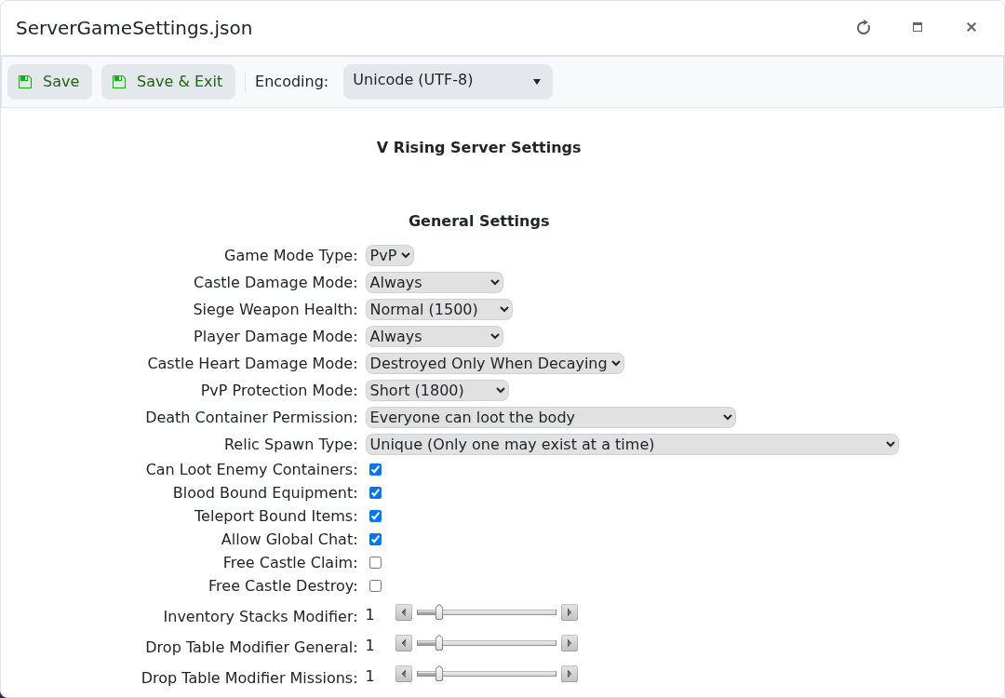Image resolution: width=1005 pixels, height=698 pixels.
Task: Open the PvP Protection Mode dropdown
Action: click(x=437, y=390)
